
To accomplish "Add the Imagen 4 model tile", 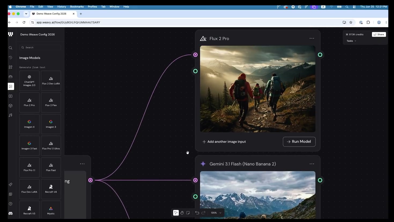I will [x=29, y=124].
